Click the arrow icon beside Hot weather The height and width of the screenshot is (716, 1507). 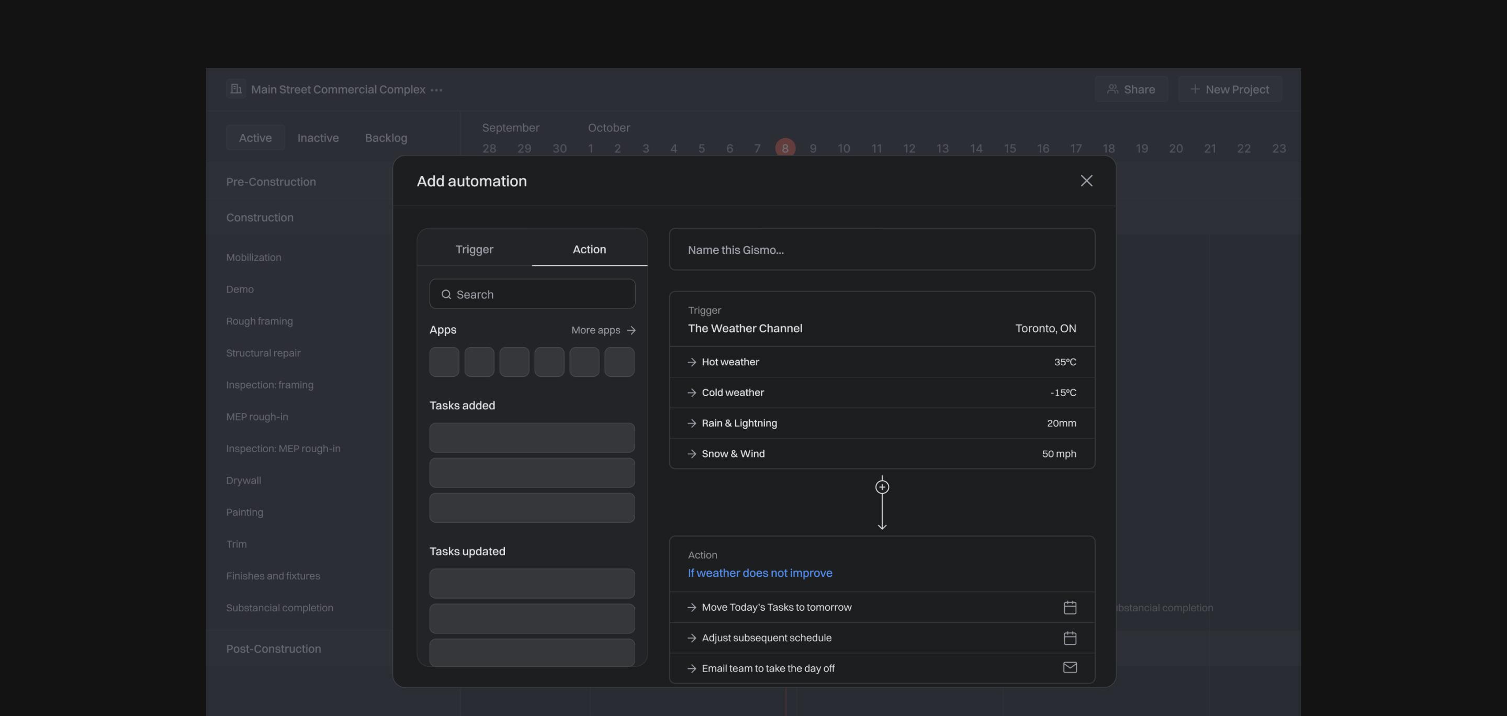691,362
